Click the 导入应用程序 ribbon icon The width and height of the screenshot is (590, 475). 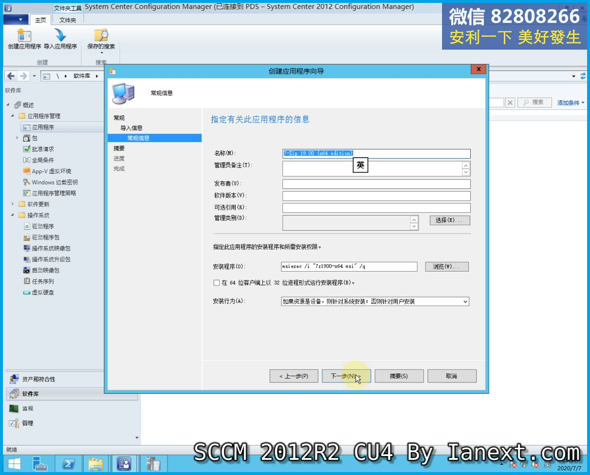pos(60,35)
